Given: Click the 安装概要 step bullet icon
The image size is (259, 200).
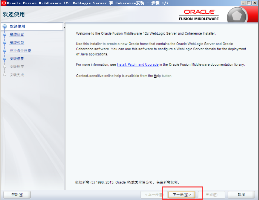Looking at the screenshot, I should tap(5, 59).
